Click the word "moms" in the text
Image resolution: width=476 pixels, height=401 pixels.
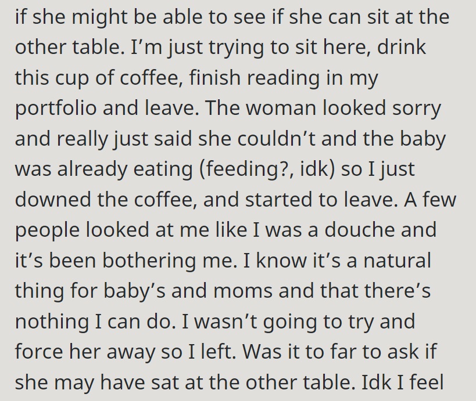[243, 290]
